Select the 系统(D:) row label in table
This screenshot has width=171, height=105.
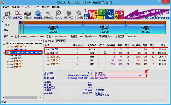(x=55, y=57)
